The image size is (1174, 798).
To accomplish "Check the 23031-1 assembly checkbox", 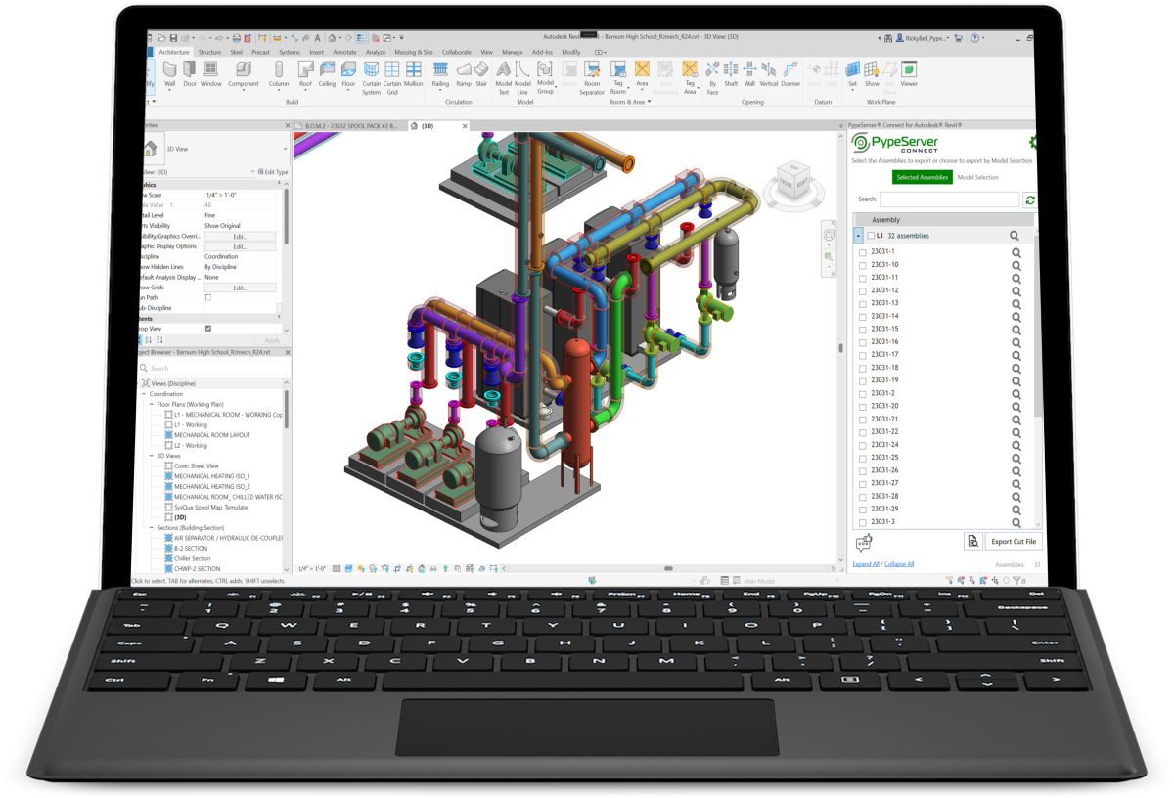I will pos(863,252).
